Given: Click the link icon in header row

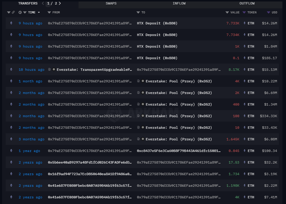Looking at the screenshot, I should coord(13,12).
